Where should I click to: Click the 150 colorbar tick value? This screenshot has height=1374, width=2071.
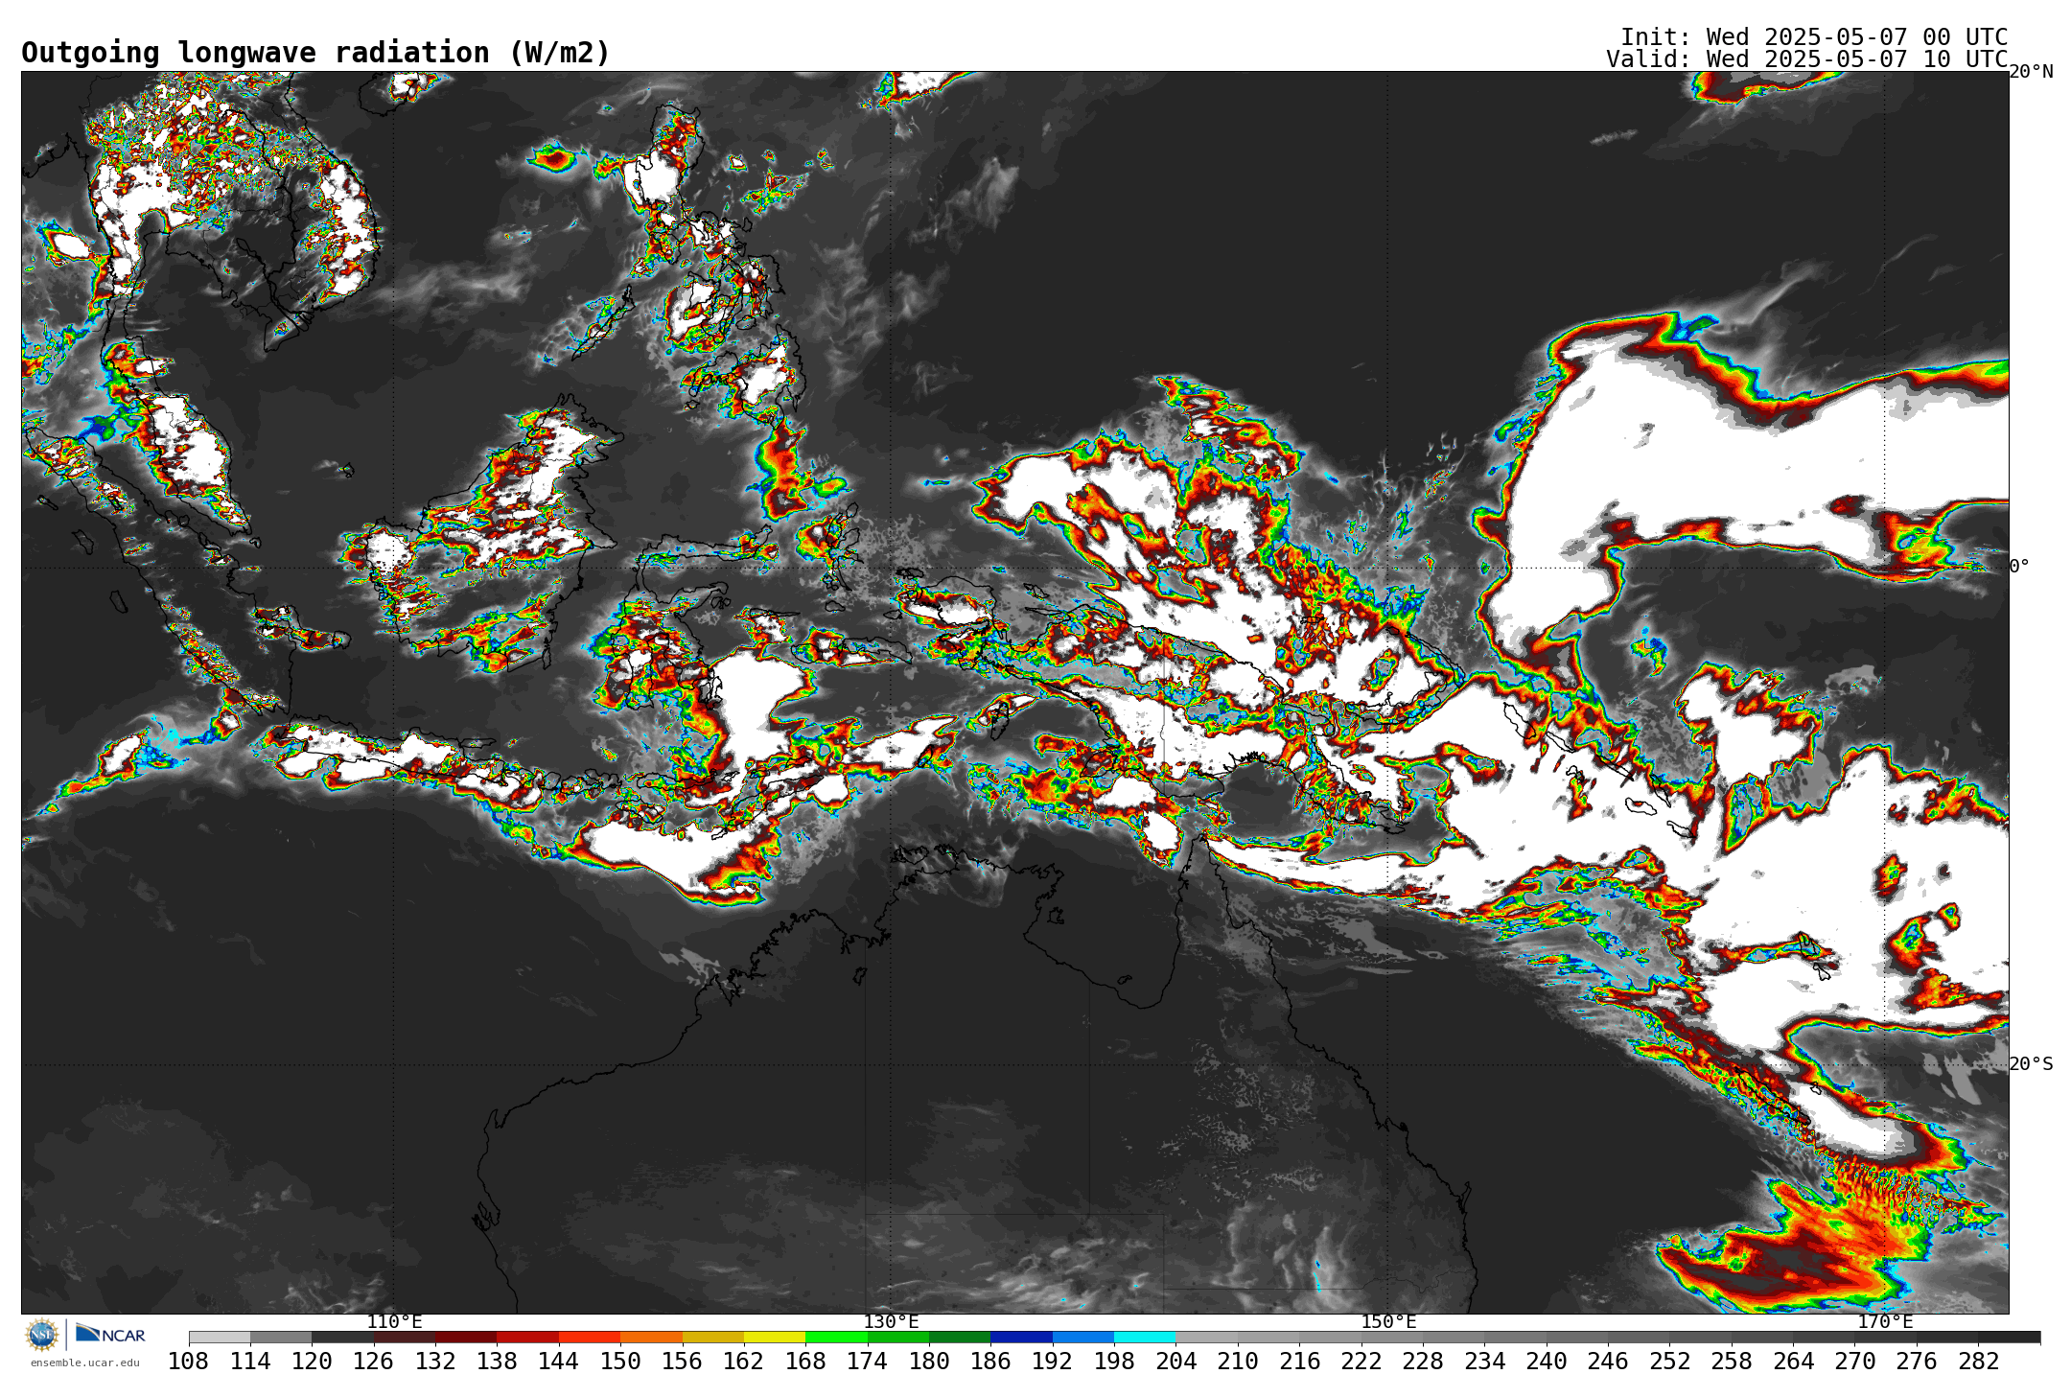point(620,1362)
